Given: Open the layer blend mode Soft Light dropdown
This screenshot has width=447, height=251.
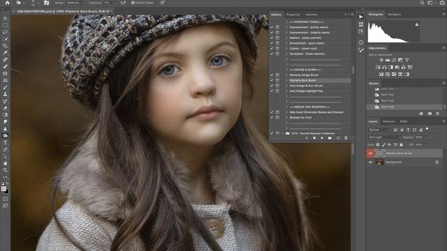Looking at the screenshot, I should pyautogui.click(x=385, y=137).
